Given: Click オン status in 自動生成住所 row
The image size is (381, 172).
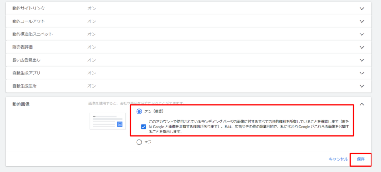Looking at the screenshot, I should click(x=92, y=86).
